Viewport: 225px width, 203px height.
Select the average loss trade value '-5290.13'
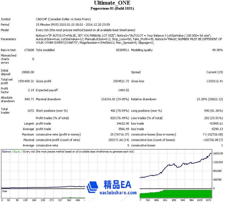click(217, 129)
